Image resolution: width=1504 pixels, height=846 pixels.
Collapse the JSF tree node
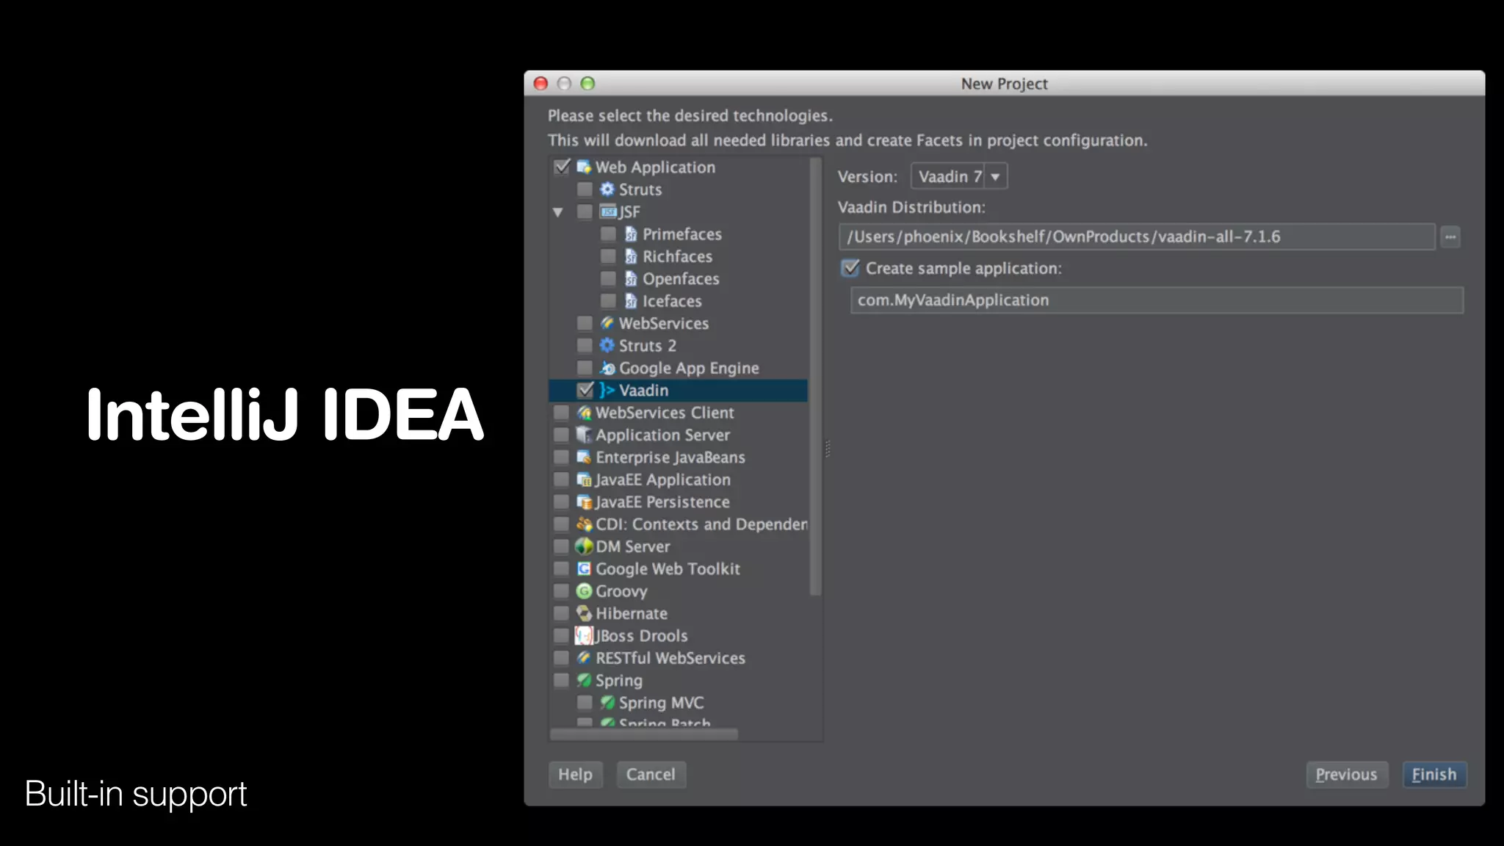[x=558, y=212]
